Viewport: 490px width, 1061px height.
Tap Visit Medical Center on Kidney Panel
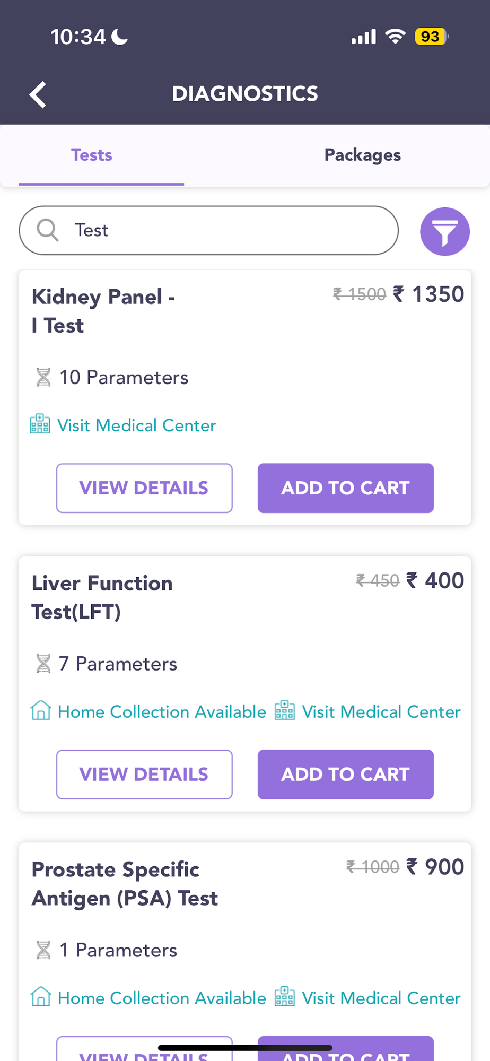coord(136,425)
